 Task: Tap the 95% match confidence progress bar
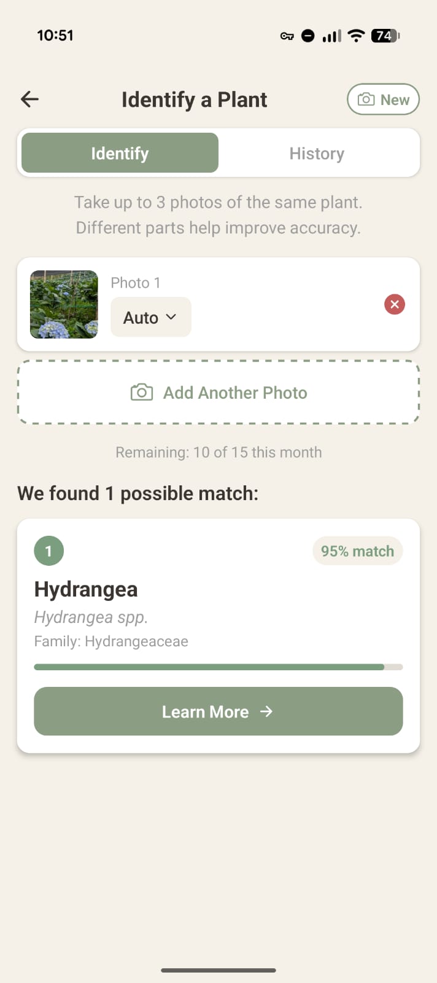tap(218, 667)
